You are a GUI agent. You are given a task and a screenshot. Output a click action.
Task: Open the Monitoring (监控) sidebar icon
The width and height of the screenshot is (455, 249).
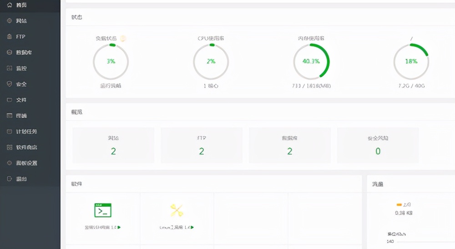pyautogui.click(x=9, y=68)
